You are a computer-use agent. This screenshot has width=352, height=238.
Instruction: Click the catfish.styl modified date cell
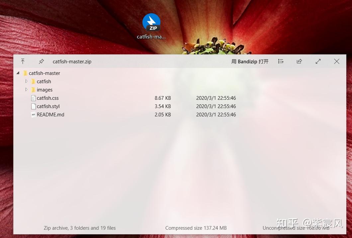(216, 106)
